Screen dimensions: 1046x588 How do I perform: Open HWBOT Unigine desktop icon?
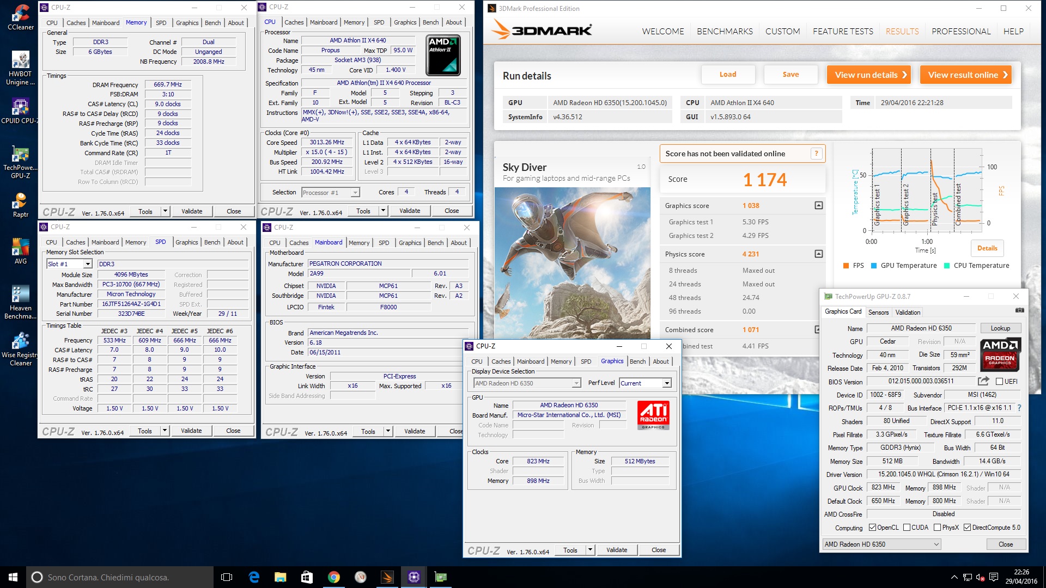coord(20,68)
